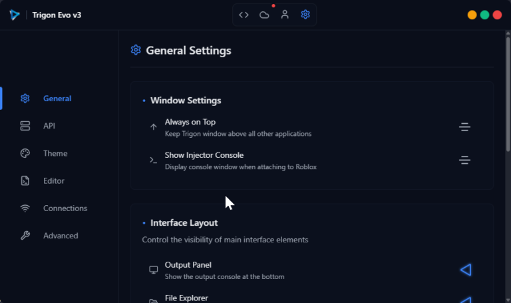Viewport: 511px width, 303px height.
Task: Switch to the Editor settings tab
Action: [54, 180]
